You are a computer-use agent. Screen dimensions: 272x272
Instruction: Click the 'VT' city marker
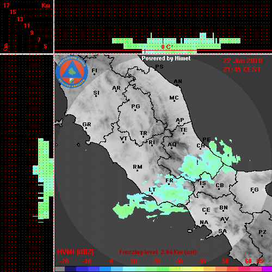tap(123, 139)
